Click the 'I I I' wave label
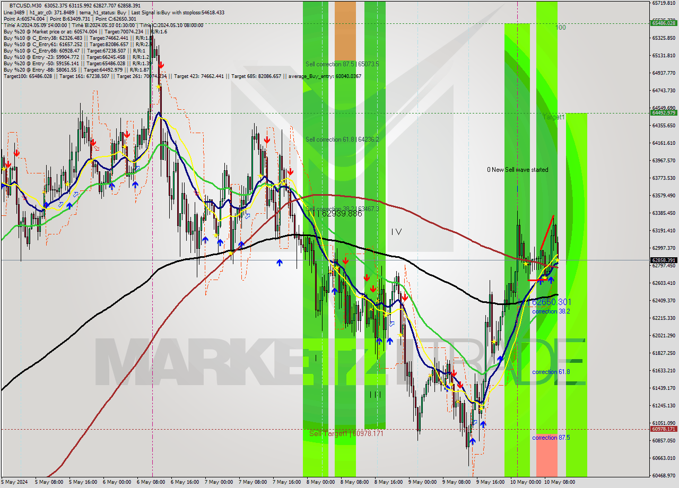 pyautogui.click(x=375, y=394)
